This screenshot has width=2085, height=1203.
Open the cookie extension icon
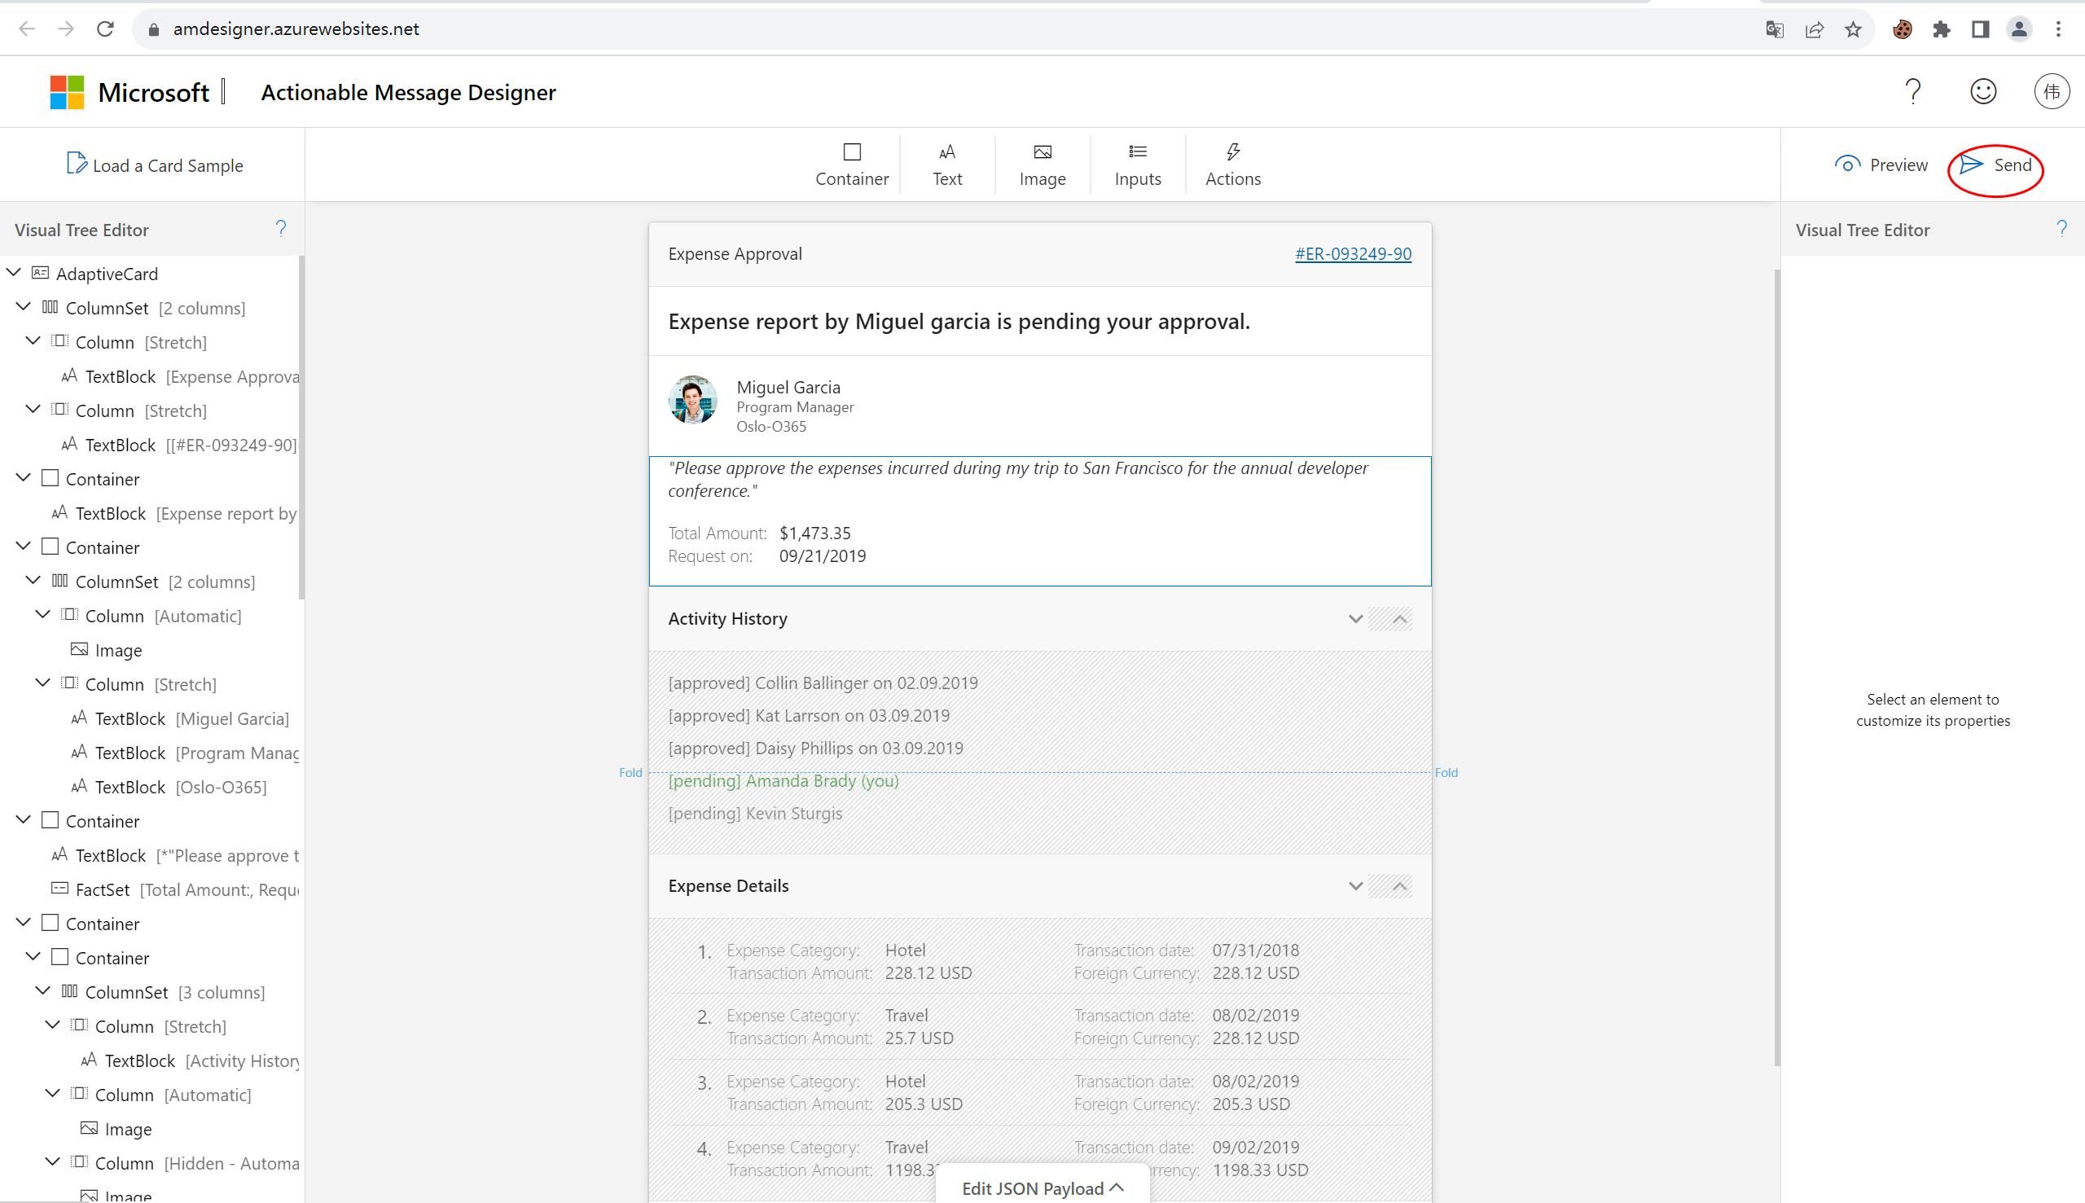coord(1903,30)
